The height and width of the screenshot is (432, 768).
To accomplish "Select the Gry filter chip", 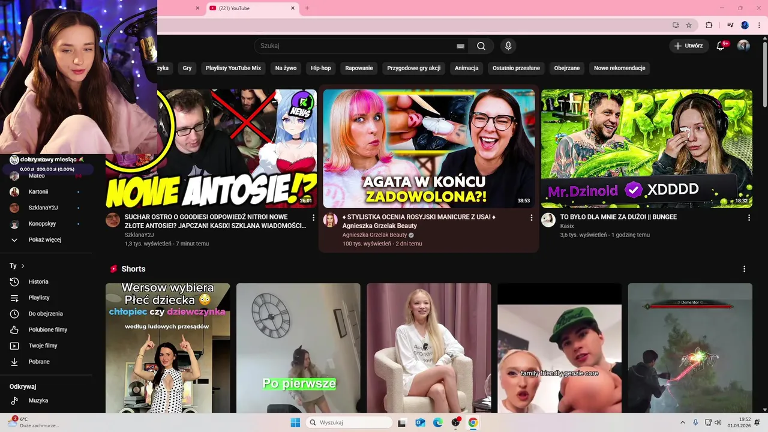I will coord(187,68).
